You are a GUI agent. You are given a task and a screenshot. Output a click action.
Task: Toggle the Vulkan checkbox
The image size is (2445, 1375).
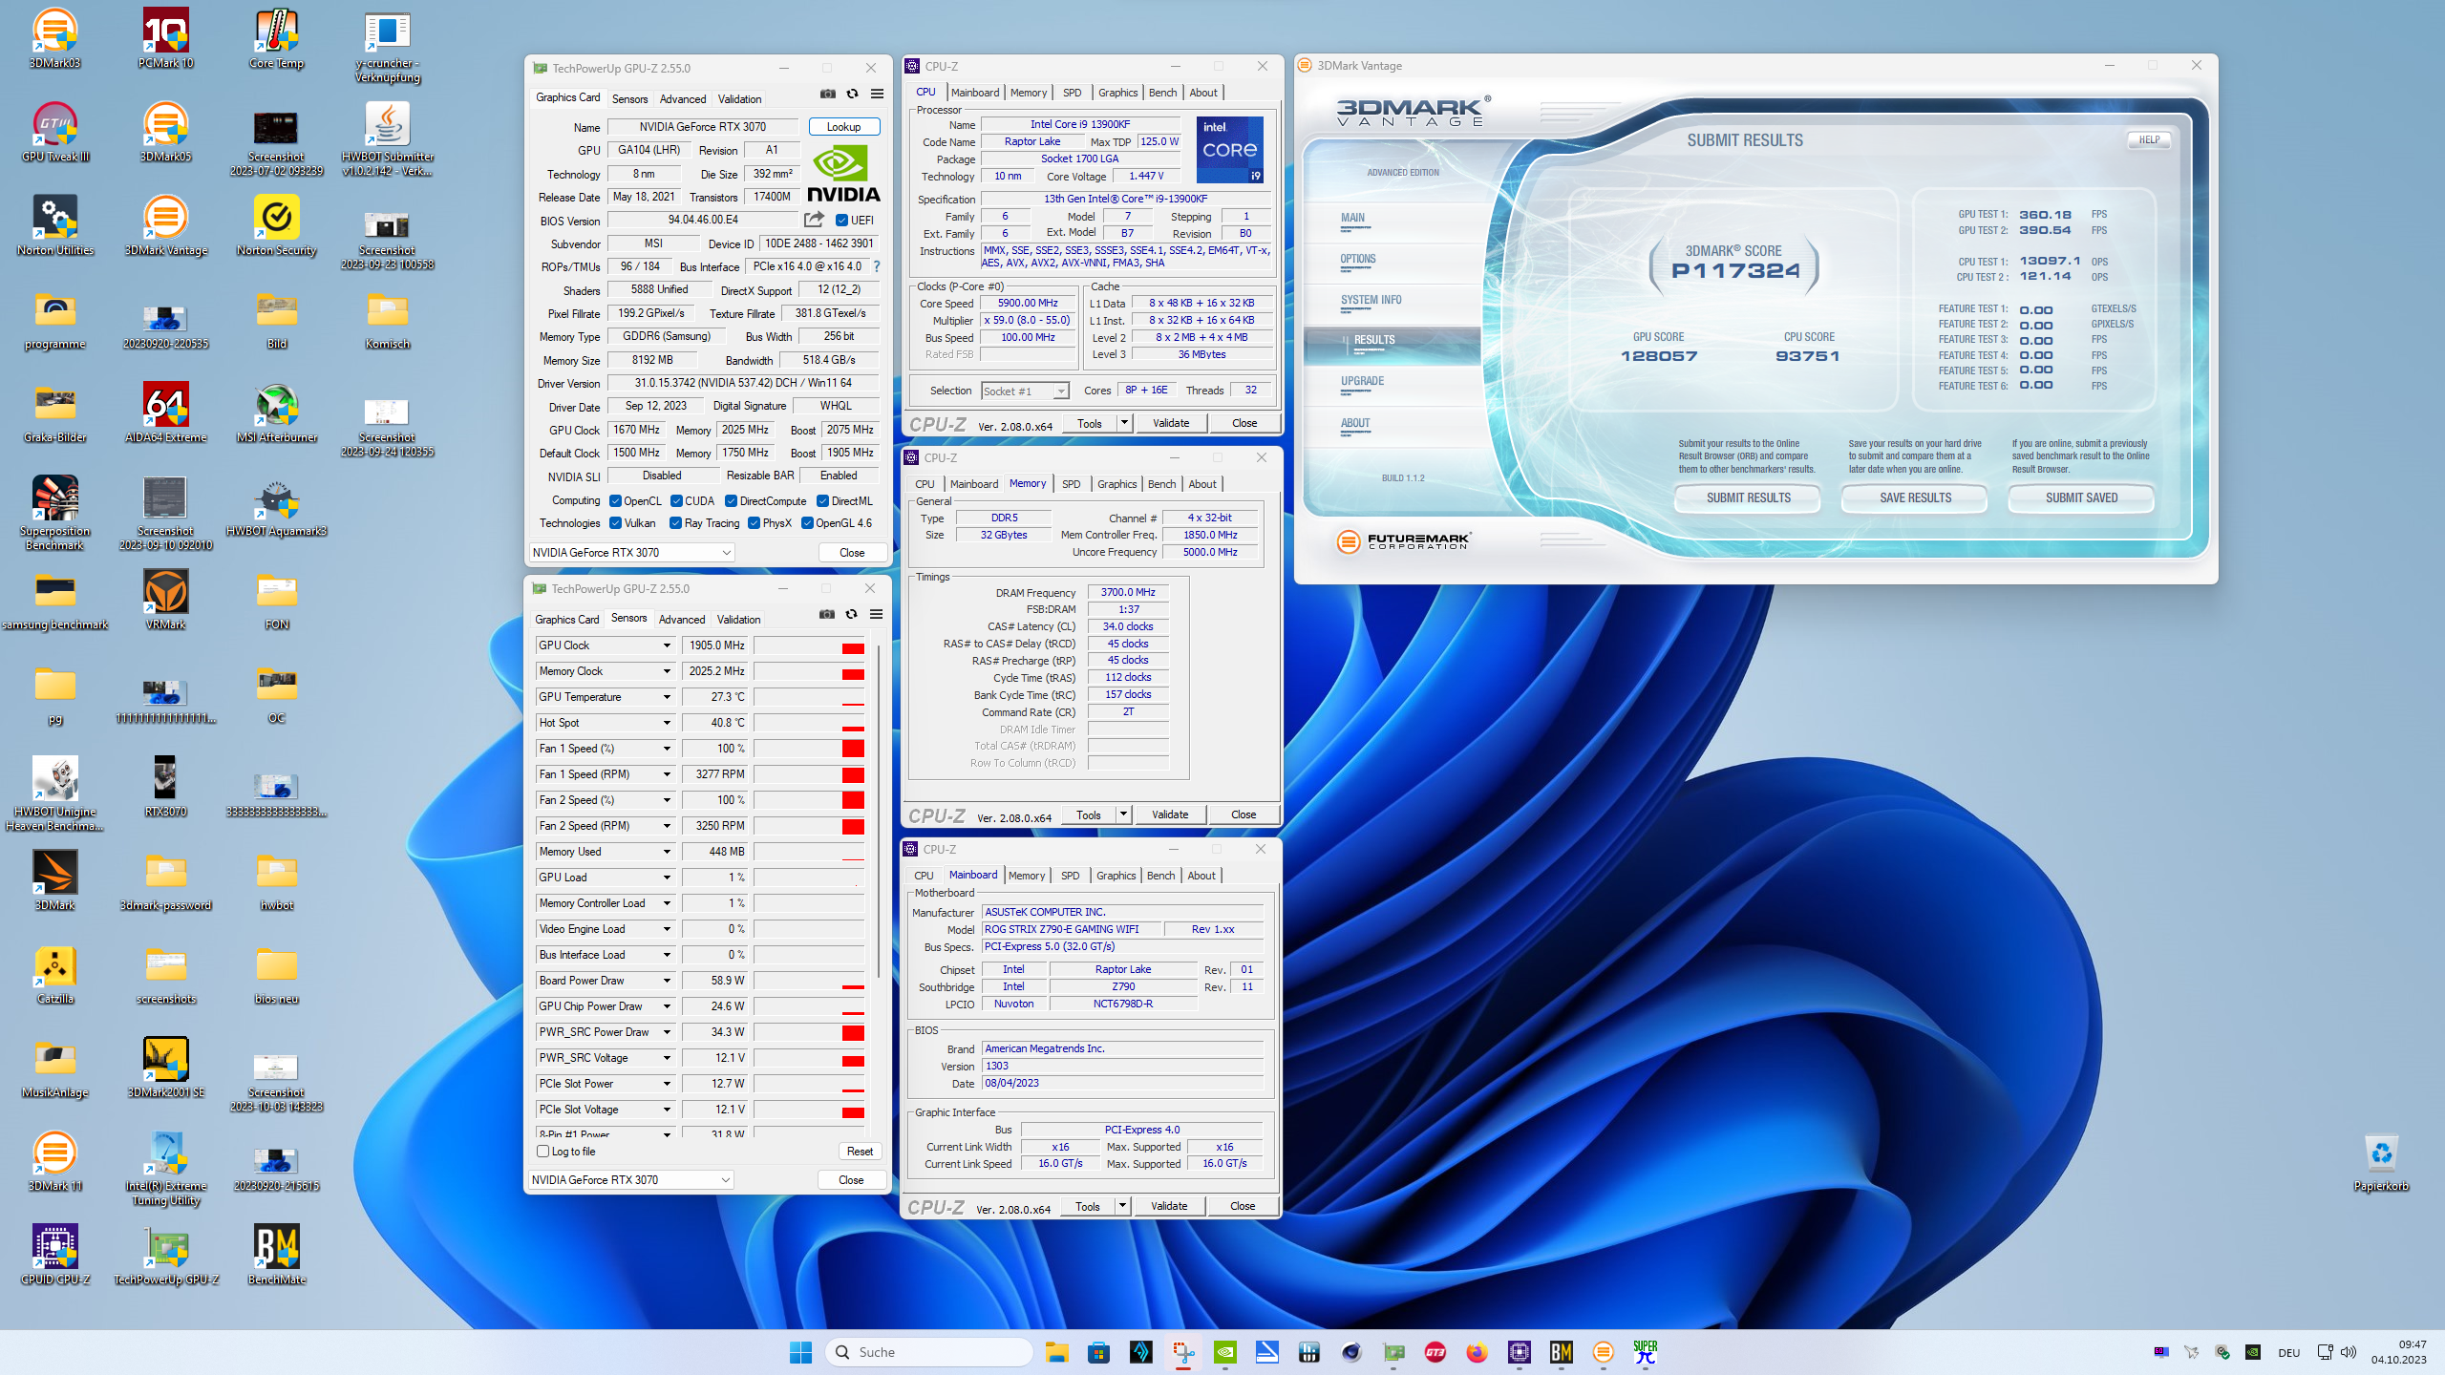point(616,522)
